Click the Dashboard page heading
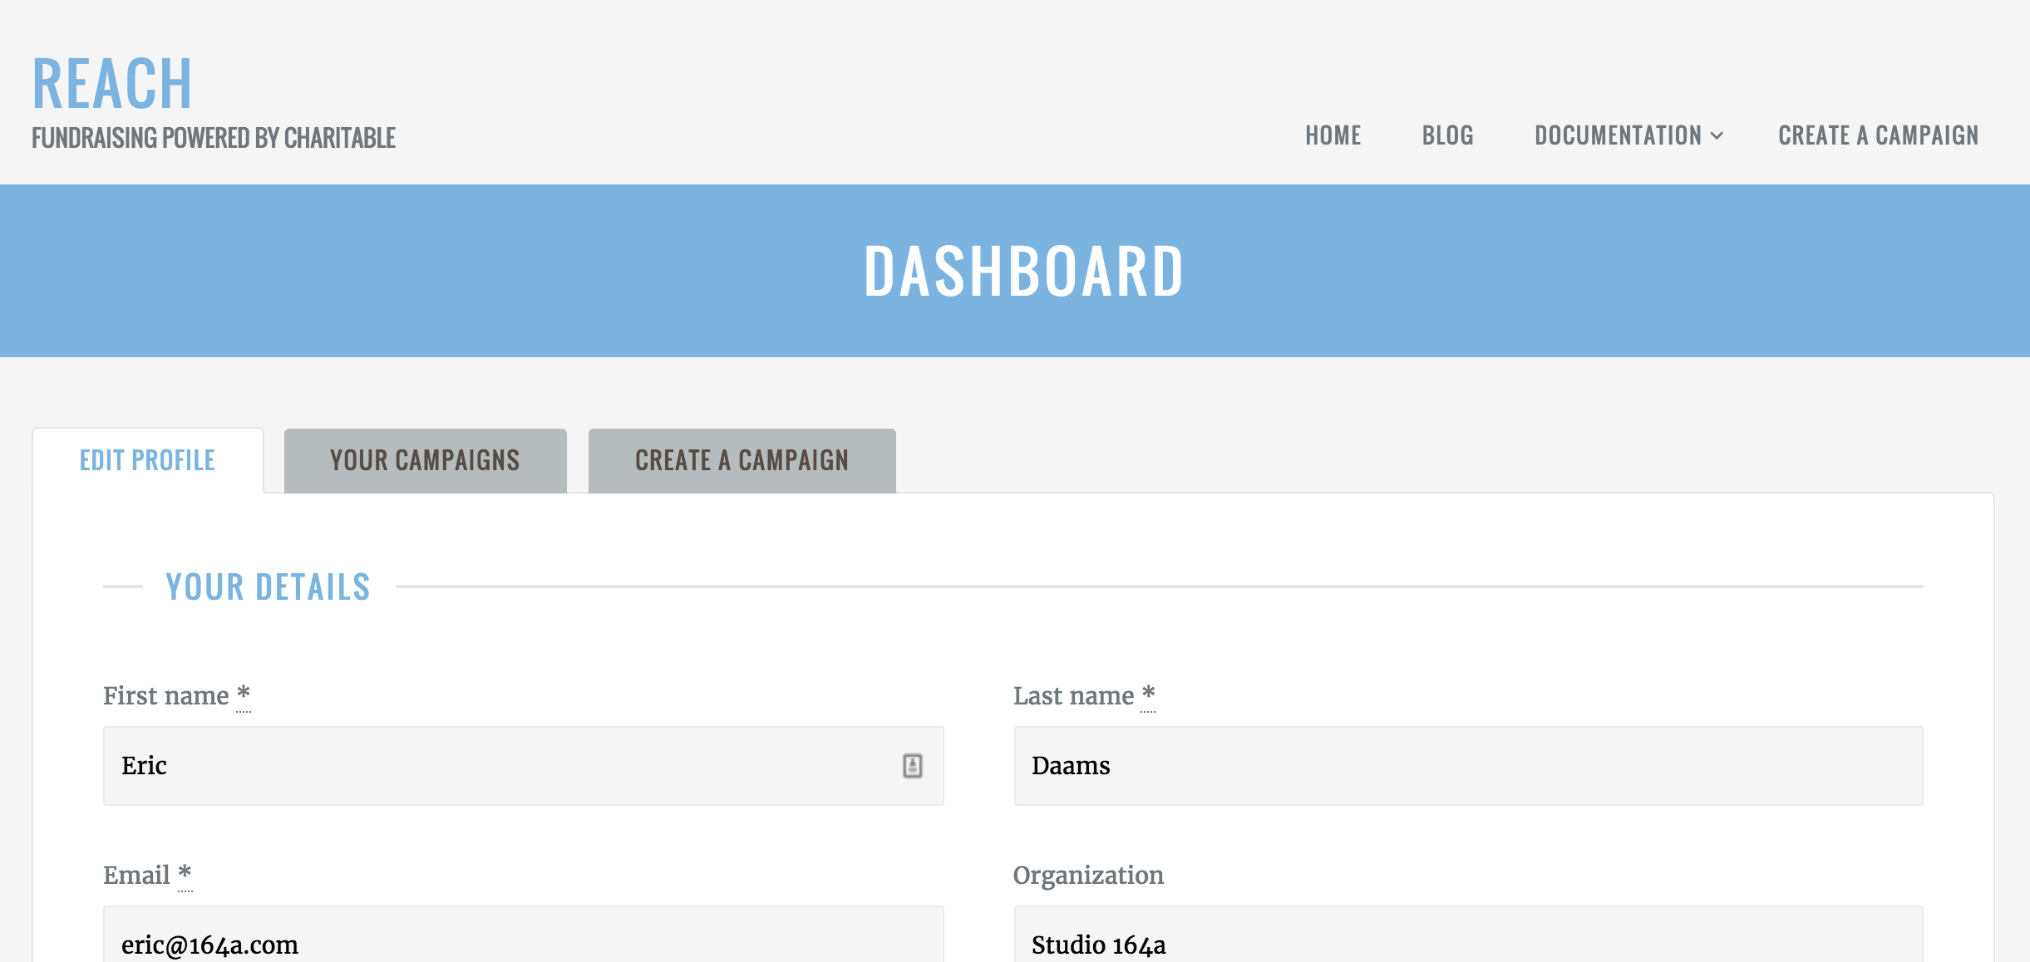 click(1023, 271)
